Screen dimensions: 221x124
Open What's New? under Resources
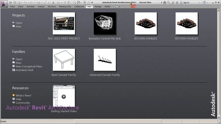point(23,95)
